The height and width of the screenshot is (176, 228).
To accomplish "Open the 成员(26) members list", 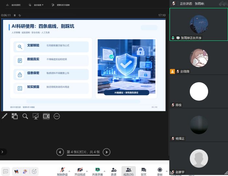I will click(129, 172).
